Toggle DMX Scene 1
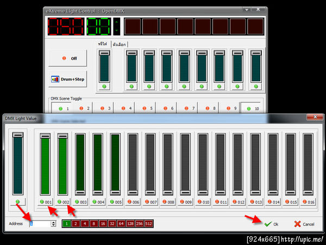The image size is (326, 245). tap(61, 108)
